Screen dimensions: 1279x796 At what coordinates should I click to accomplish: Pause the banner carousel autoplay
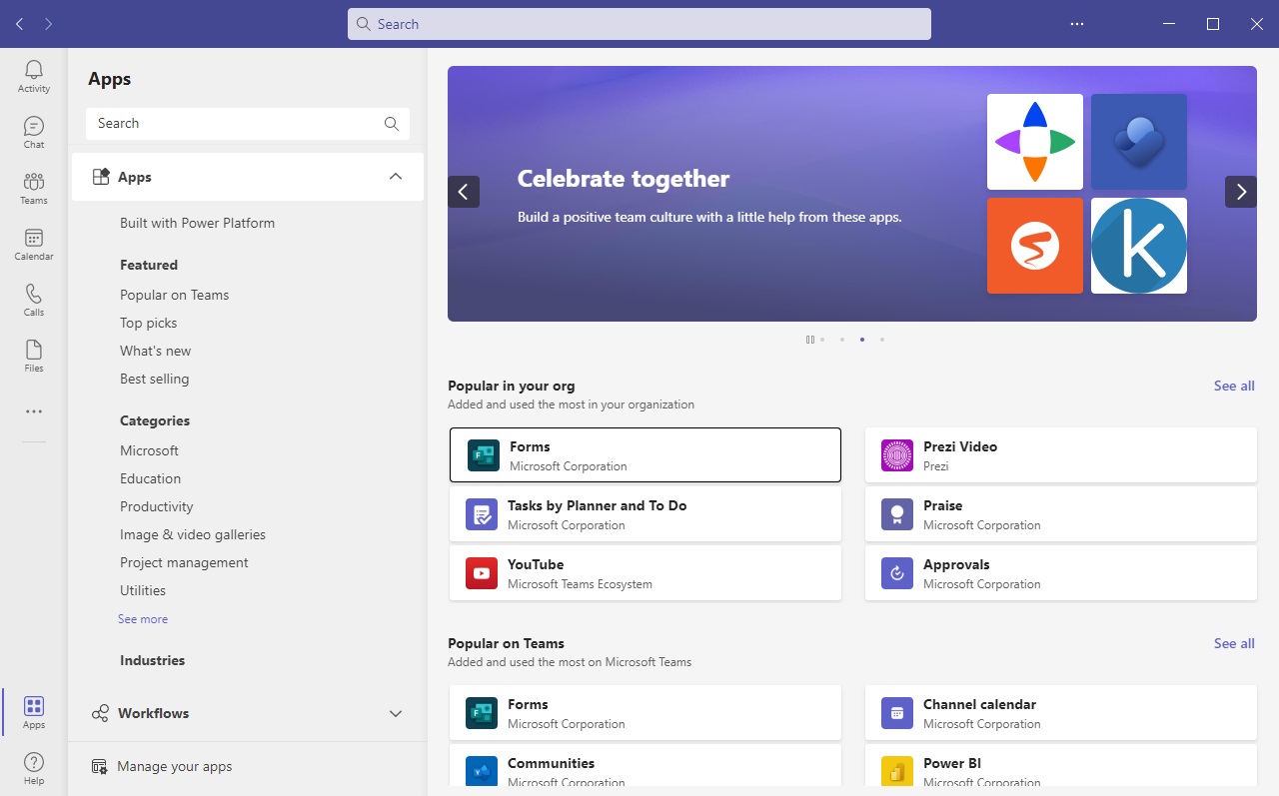(809, 340)
